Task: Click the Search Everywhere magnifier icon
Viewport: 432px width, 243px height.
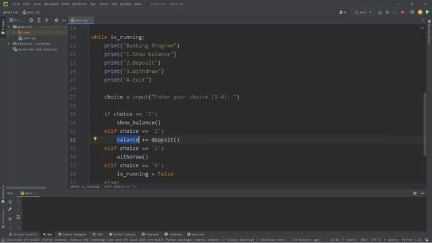Action: tap(412, 12)
